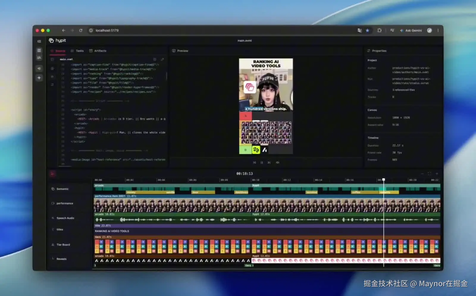Click the translate page icon in the address bar
476x296 pixels.
click(360, 30)
